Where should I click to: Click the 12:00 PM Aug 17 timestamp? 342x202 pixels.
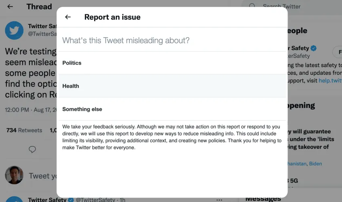(x=30, y=109)
